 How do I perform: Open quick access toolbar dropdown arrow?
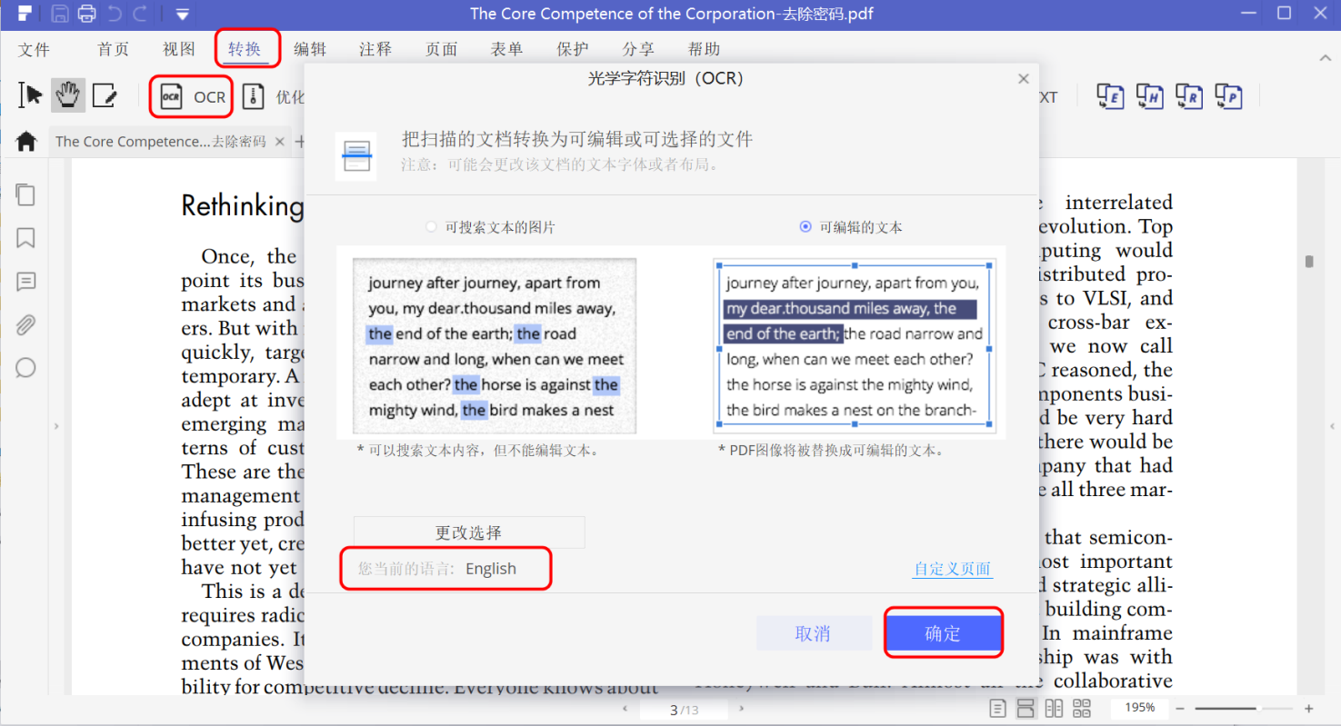pyautogui.click(x=183, y=14)
